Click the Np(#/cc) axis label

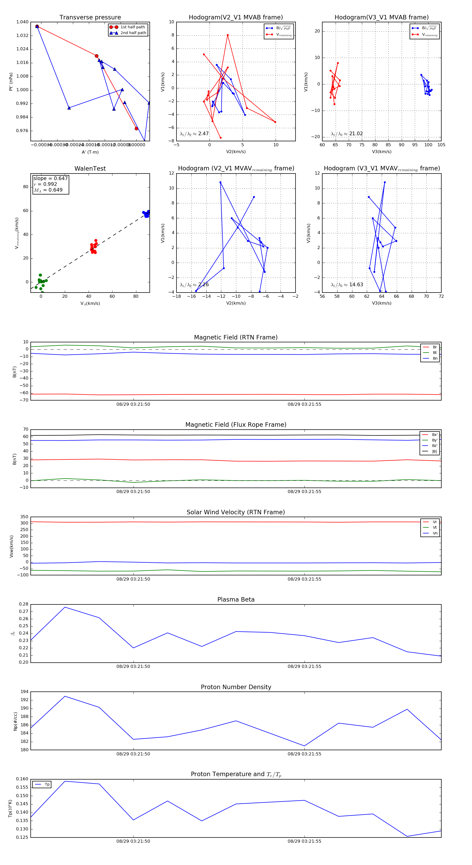coord(15,721)
